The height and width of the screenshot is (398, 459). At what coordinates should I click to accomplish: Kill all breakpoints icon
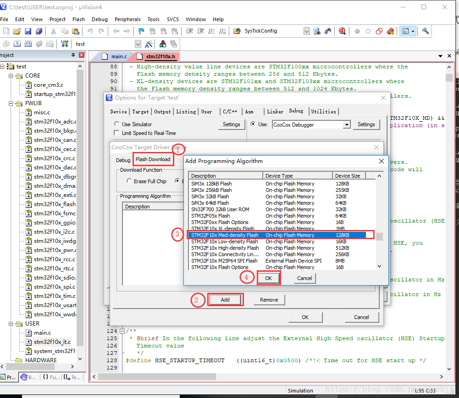tap(390, 31)
